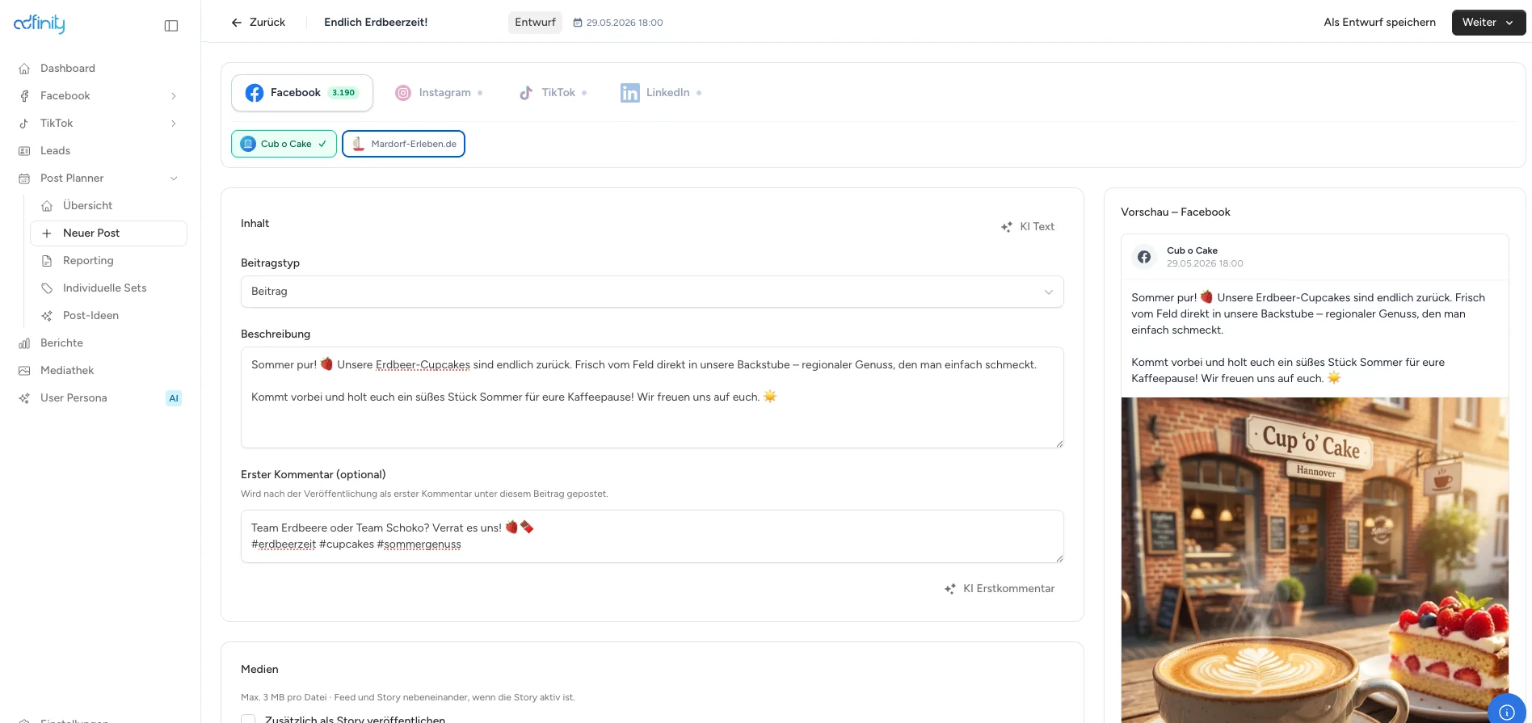The height and width of the screenshot is (723, 1532).
Task: Go back with the Zurück button
Action: coord(258,23)
